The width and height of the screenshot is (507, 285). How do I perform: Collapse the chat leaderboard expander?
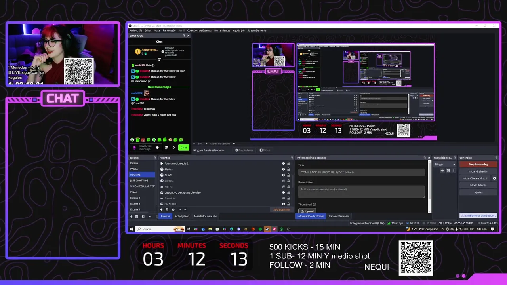click(159, 60)
